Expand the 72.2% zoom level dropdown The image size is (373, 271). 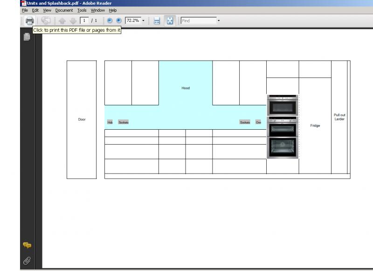coord(143,21)
